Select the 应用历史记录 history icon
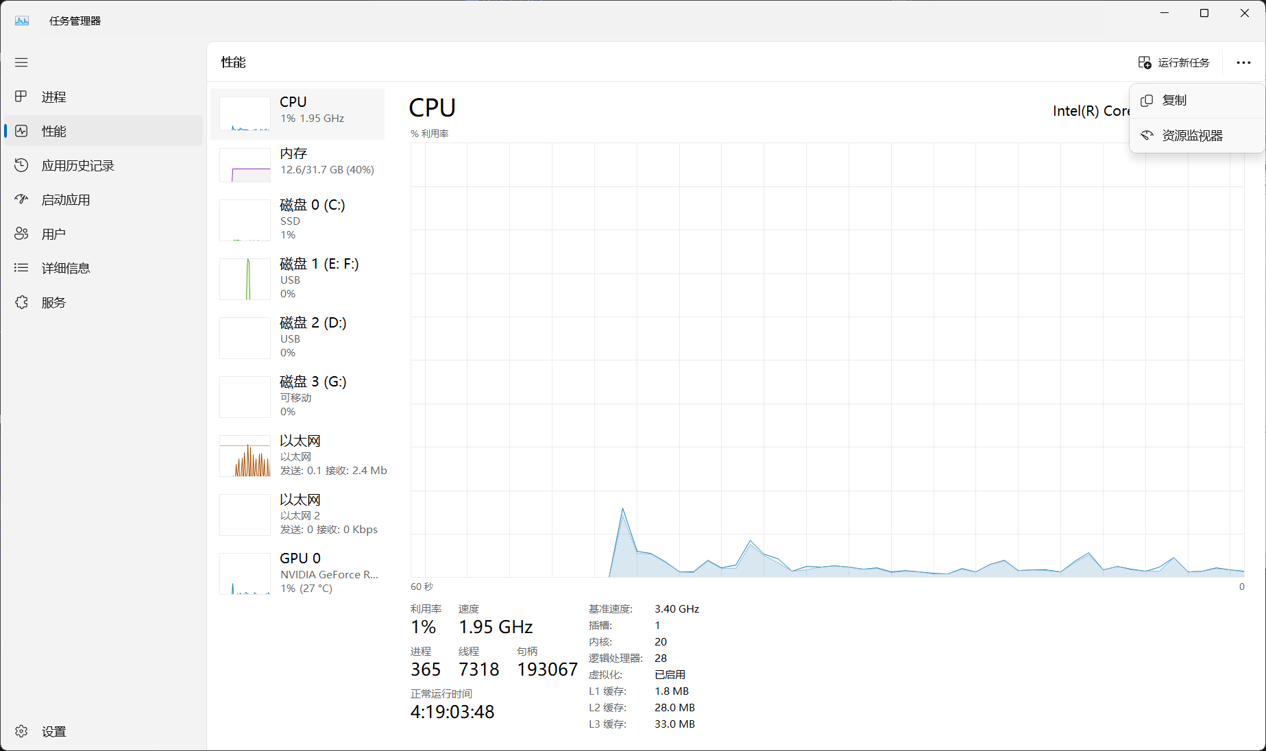 21,165
